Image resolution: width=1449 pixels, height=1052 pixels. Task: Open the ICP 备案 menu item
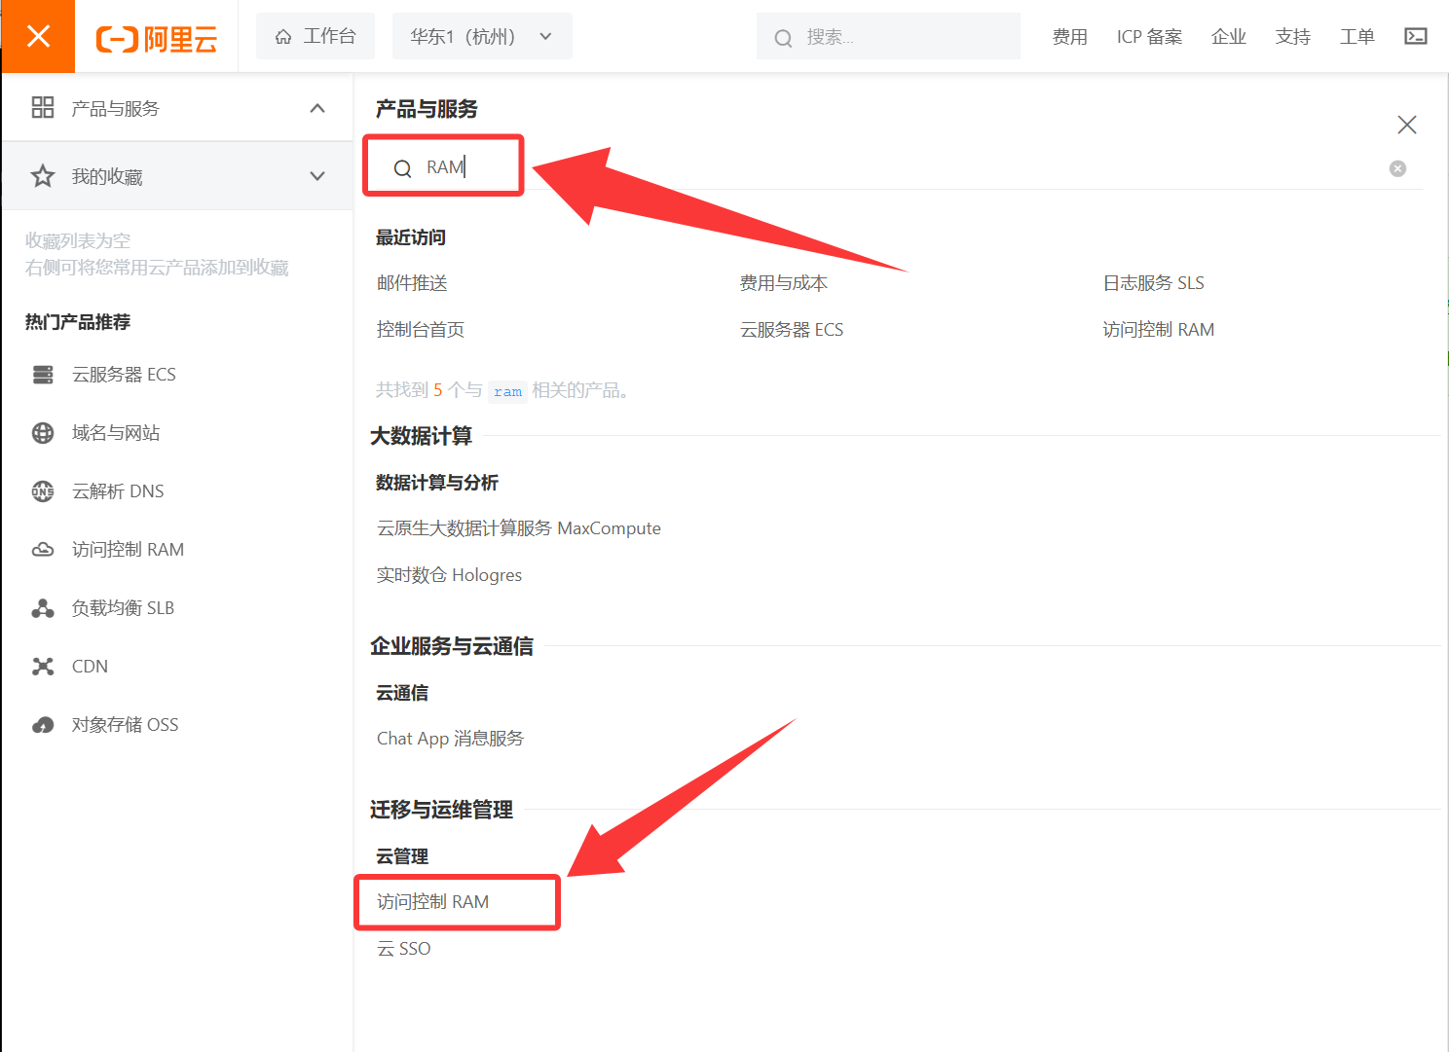tap(1149, 37)
